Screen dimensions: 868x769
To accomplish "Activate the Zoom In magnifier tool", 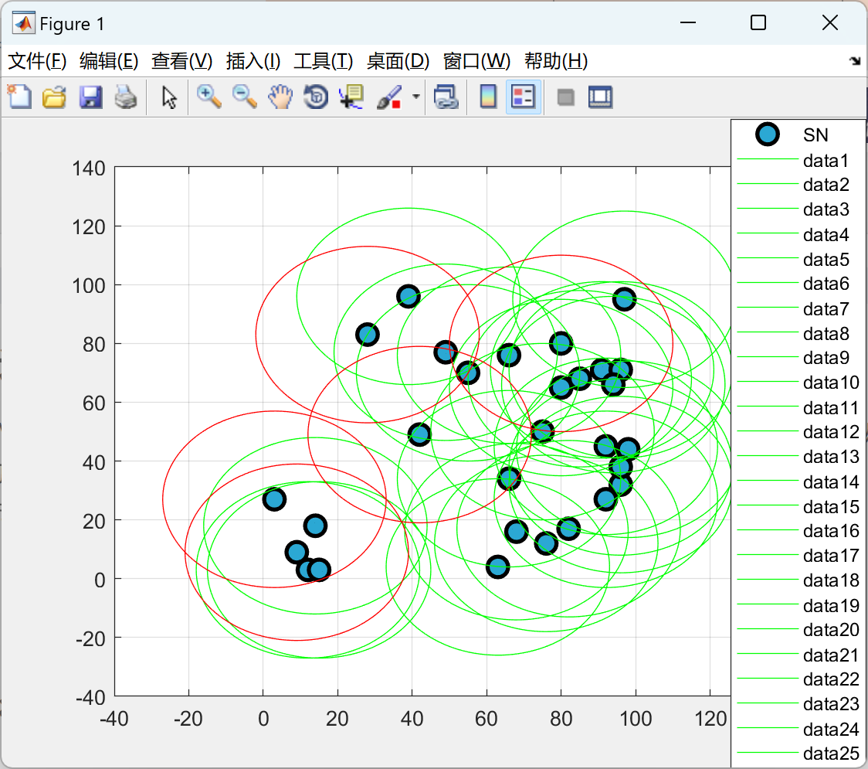I will pos(209,97).
